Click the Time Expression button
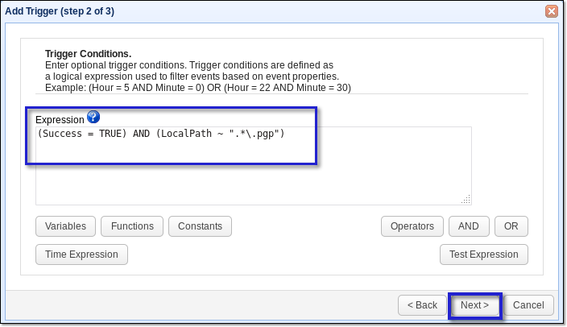 point(81,255)
